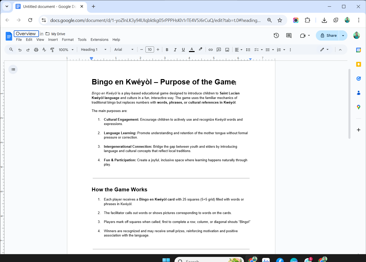Undo the last action
Viewport: 366px width, 262px height.
[20, 50]
